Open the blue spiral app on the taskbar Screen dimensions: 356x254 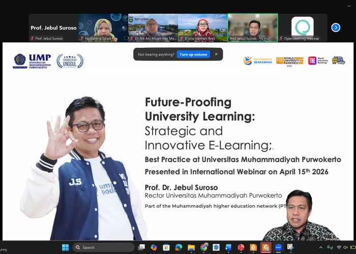216,247
